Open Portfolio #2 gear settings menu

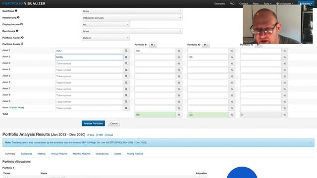point(206,45)
